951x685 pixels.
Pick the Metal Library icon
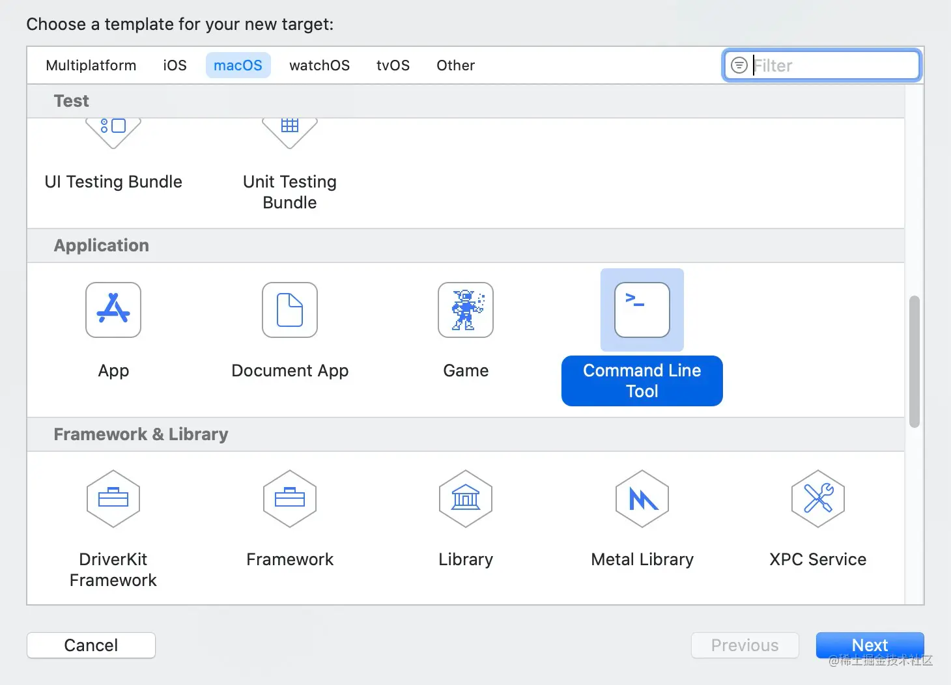tap(642, 499)
